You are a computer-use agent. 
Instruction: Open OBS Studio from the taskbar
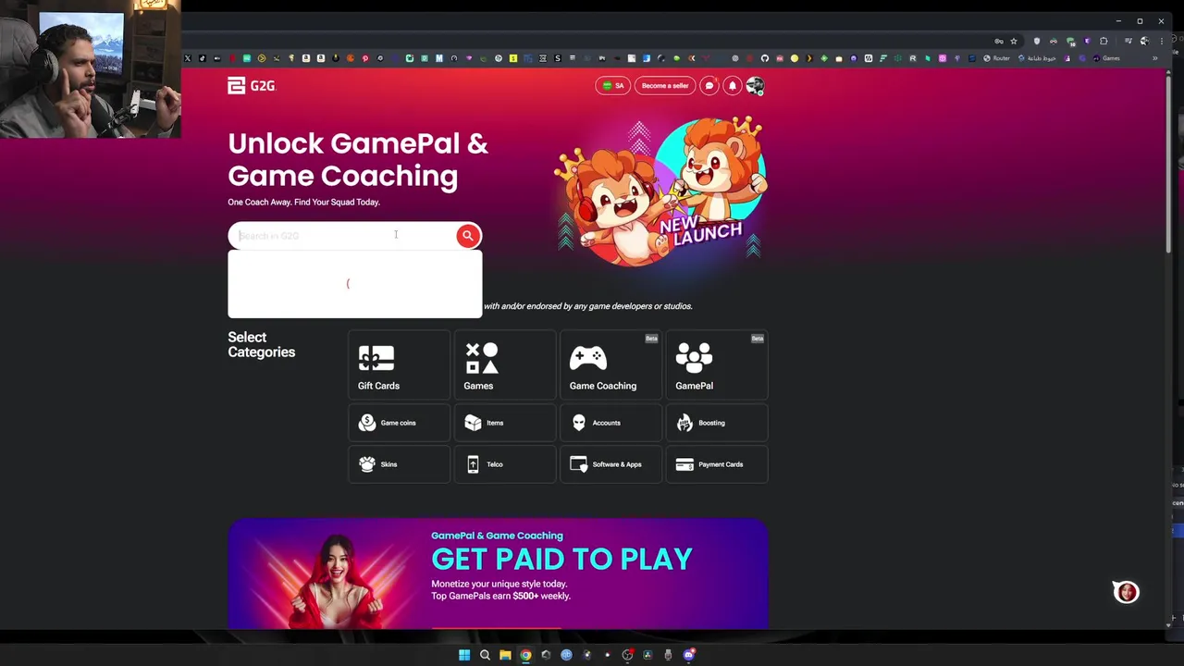tap(627, 655)
